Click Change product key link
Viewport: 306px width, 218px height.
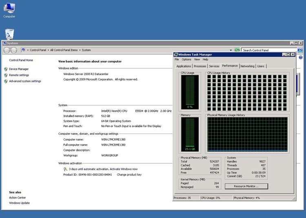pyautogui.click(x=129, y=175)
